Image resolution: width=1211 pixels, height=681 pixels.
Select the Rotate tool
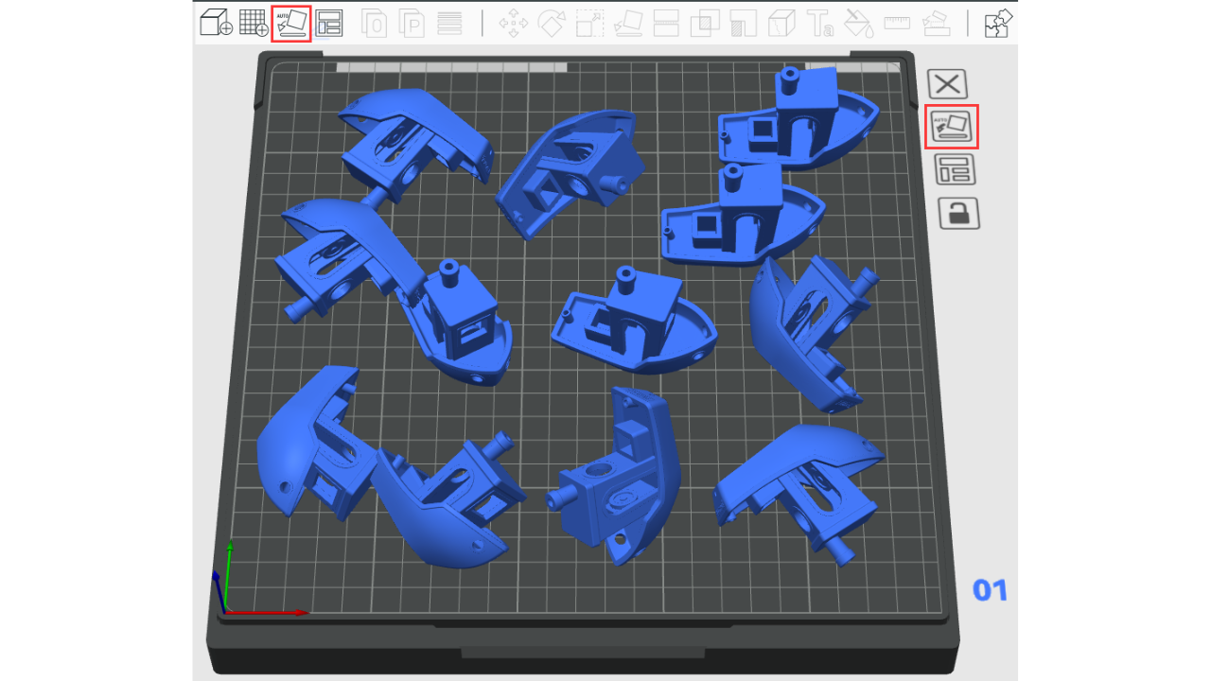pyautogui.click(x=552, y=23)
